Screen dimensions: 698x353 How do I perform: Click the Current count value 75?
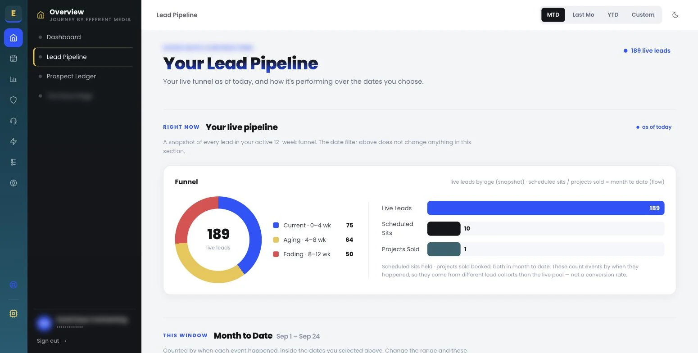349,225
